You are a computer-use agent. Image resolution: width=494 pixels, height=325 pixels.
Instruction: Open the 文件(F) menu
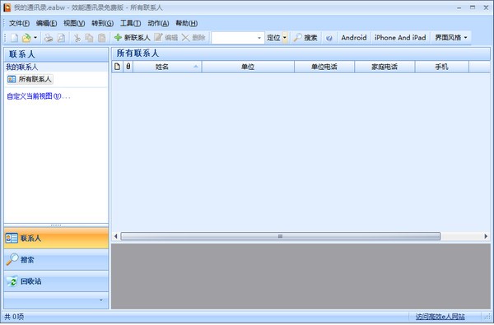[19, 23]
